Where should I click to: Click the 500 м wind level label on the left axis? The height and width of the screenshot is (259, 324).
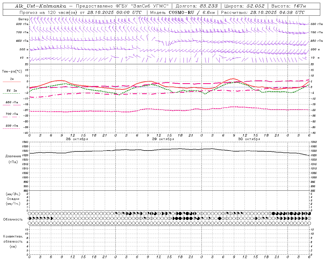pyautogui.click(x=24, y=49)
